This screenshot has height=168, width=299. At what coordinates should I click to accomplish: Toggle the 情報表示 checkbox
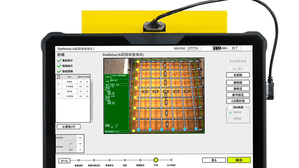coord(59,66)
